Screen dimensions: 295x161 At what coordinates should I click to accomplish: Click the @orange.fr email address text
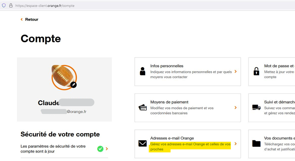click(76, 111)
